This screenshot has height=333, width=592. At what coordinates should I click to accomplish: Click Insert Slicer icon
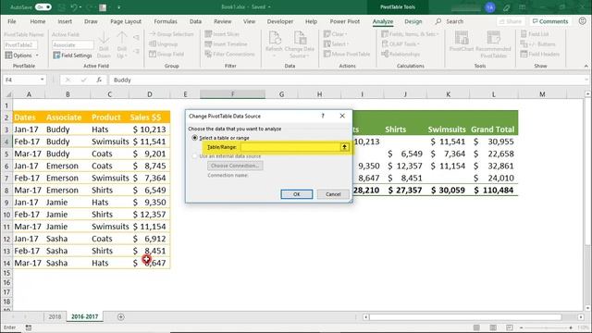tap(208, 34)
